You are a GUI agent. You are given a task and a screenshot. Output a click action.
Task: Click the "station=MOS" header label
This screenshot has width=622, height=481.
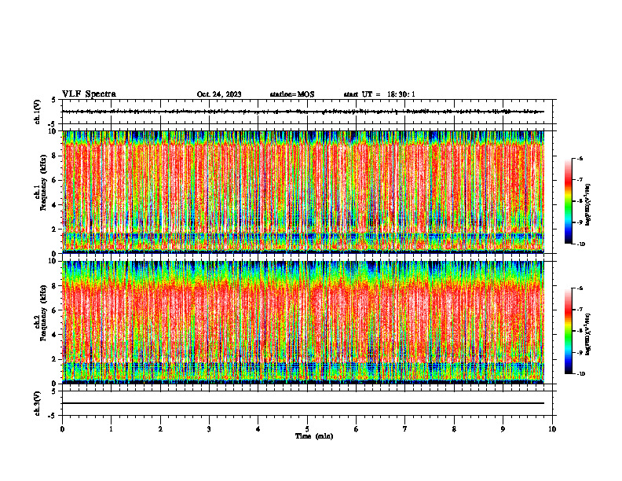292,94
